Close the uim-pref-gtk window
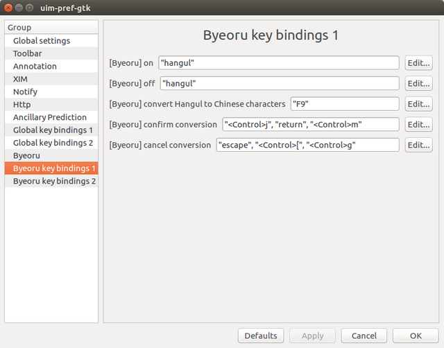Viewport: 444px width, 348px height. [x=9, y=8]
